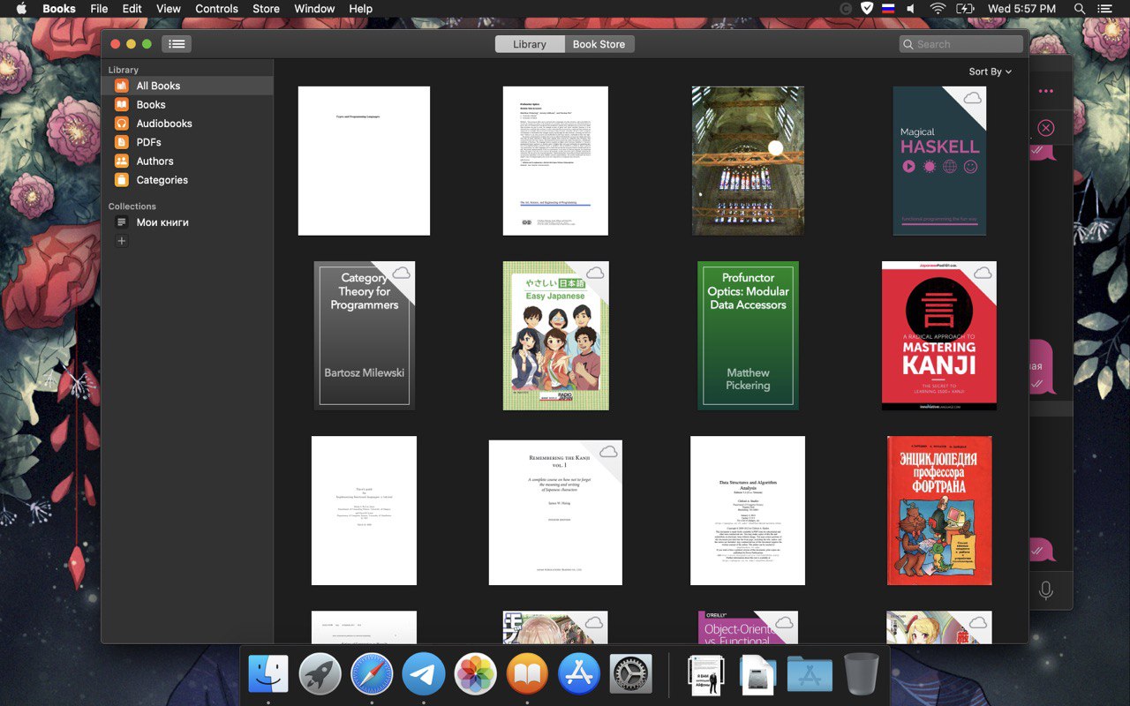Click the cloud icon on Remembering the Kanji
1130x706 pixels.
point(608,452)
